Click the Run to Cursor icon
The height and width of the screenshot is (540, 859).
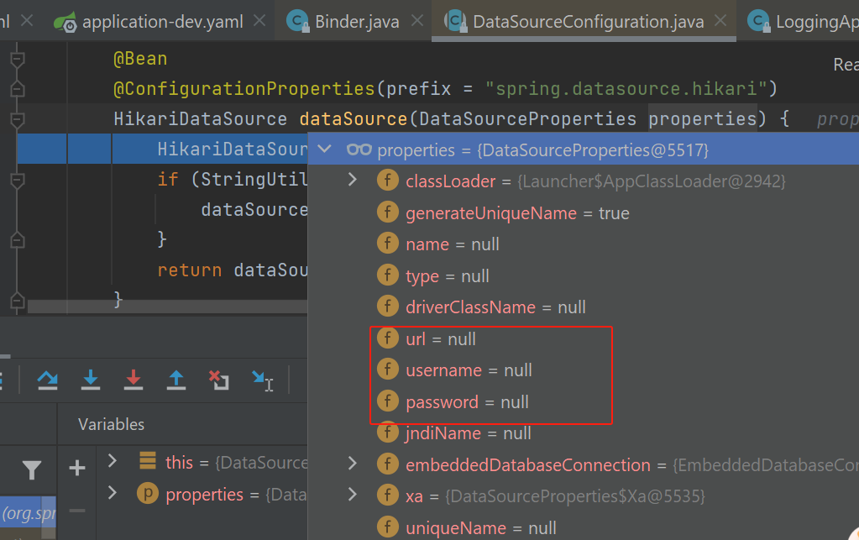[x=263, y=380]
